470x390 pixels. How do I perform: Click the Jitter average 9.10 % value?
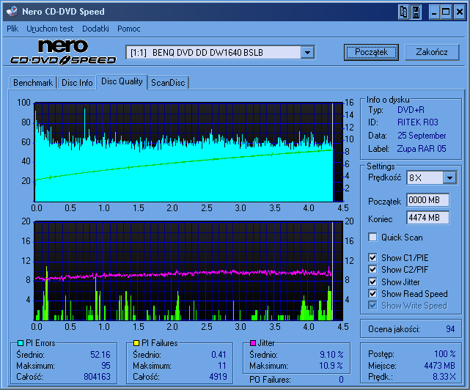[331, 355]
